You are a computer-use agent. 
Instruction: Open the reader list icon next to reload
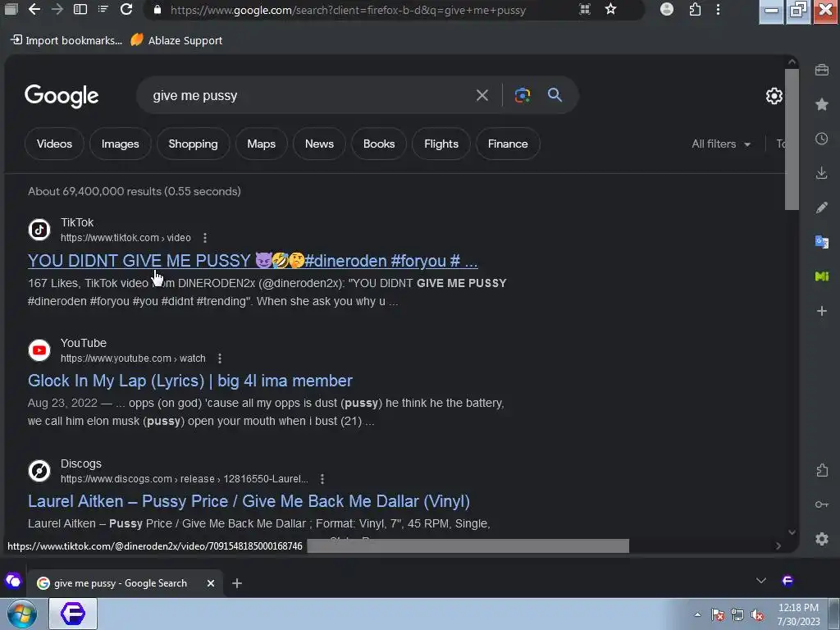(103, 9)
